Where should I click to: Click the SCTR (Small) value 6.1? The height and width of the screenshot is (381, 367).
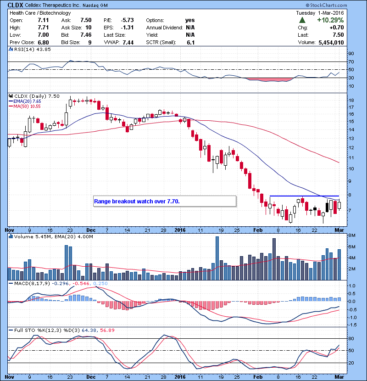[x=191, y=42]
